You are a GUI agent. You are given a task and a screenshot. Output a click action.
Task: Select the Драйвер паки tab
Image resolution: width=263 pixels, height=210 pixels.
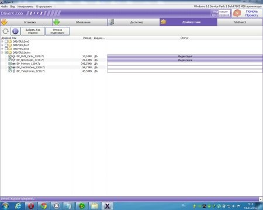[x=188, y=22]
